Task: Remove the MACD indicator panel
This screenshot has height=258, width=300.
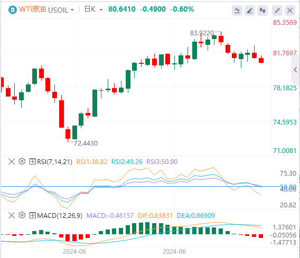Action: (12, 215)
